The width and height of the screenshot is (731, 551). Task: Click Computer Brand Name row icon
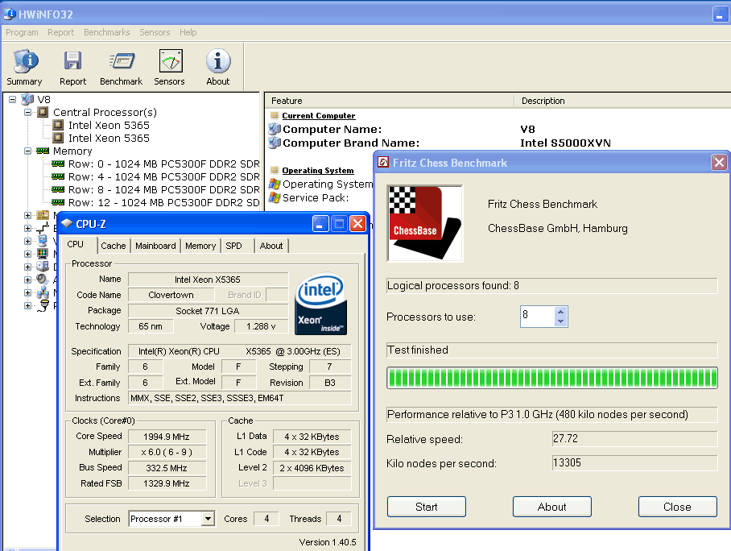(x=275, y=143)
